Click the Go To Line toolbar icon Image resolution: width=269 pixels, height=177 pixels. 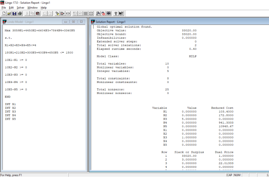[x=62, y=13]
